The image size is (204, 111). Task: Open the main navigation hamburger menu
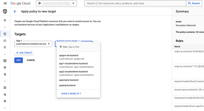tap(5, 3)
